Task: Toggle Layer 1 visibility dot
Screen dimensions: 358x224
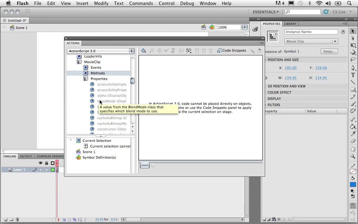Action: click(x=41, y=170)
